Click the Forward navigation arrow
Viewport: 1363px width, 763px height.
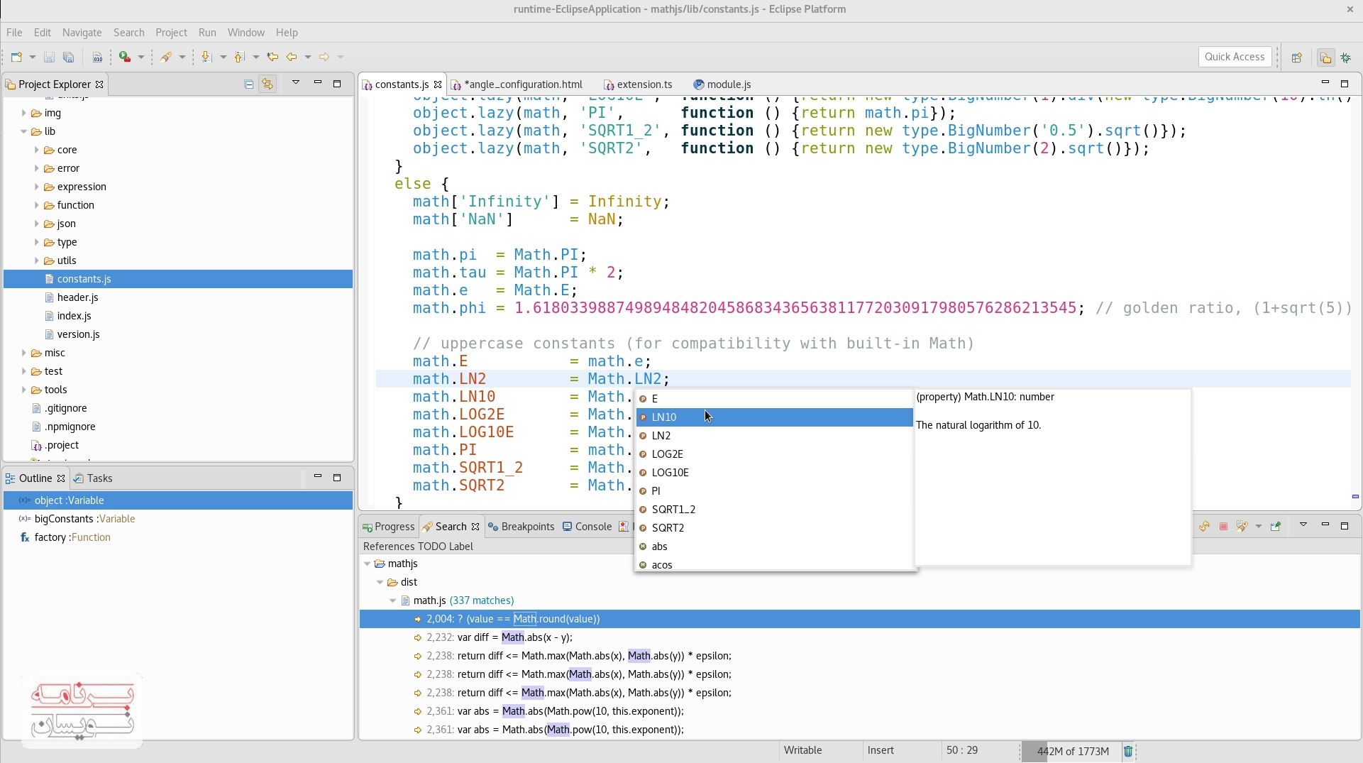click(x=324, y=57)
